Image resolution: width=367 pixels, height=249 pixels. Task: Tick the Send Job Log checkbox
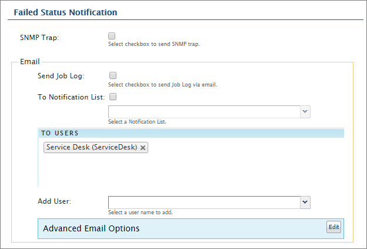pyautogui.click(x=112, y=75)
